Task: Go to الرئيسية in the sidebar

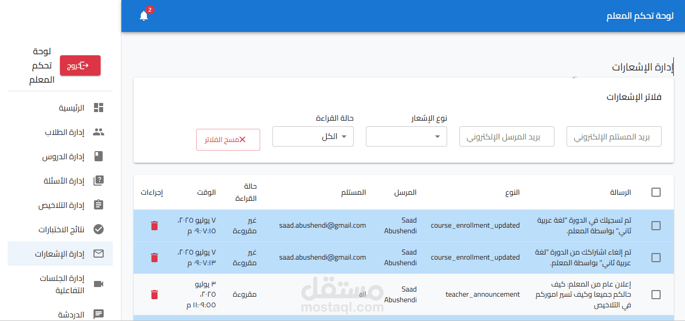Action: tap(60, 108)
